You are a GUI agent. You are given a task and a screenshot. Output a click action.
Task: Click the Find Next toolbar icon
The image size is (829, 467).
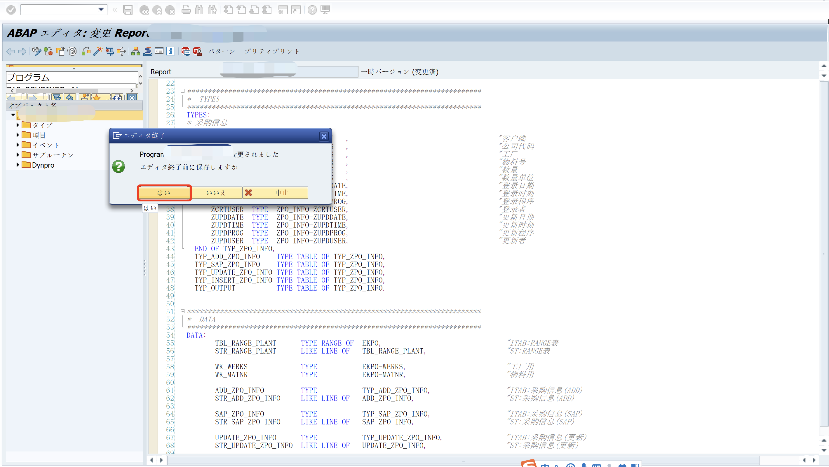coord(212,10)
